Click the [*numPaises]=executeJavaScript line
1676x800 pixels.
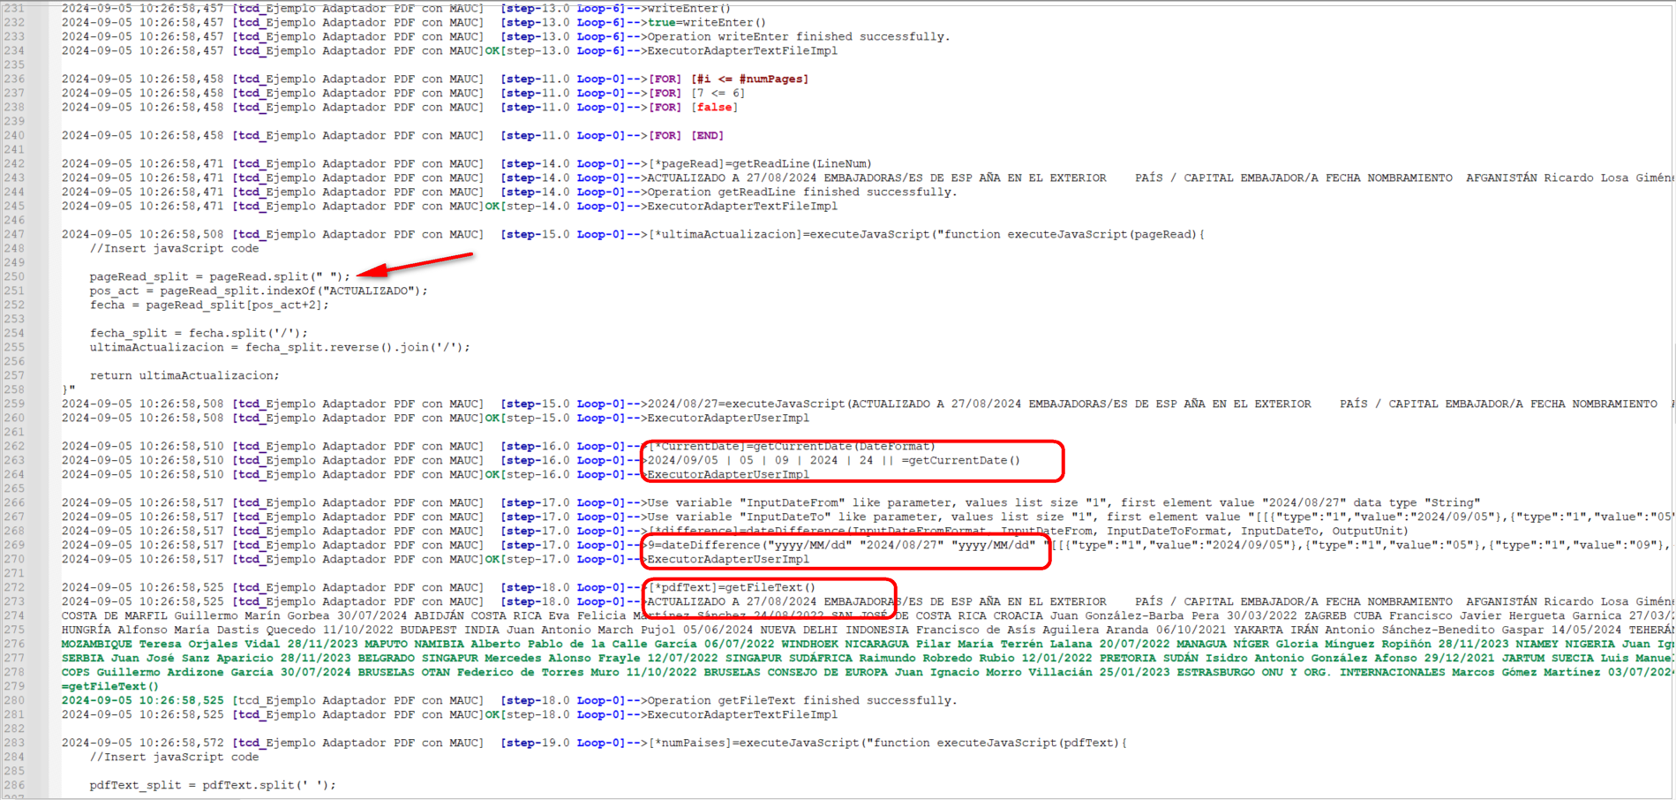(x=887, y=743)
